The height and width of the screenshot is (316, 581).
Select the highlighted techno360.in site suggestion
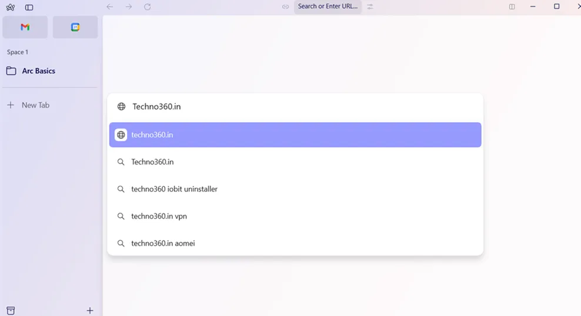[x=295, y=135]
